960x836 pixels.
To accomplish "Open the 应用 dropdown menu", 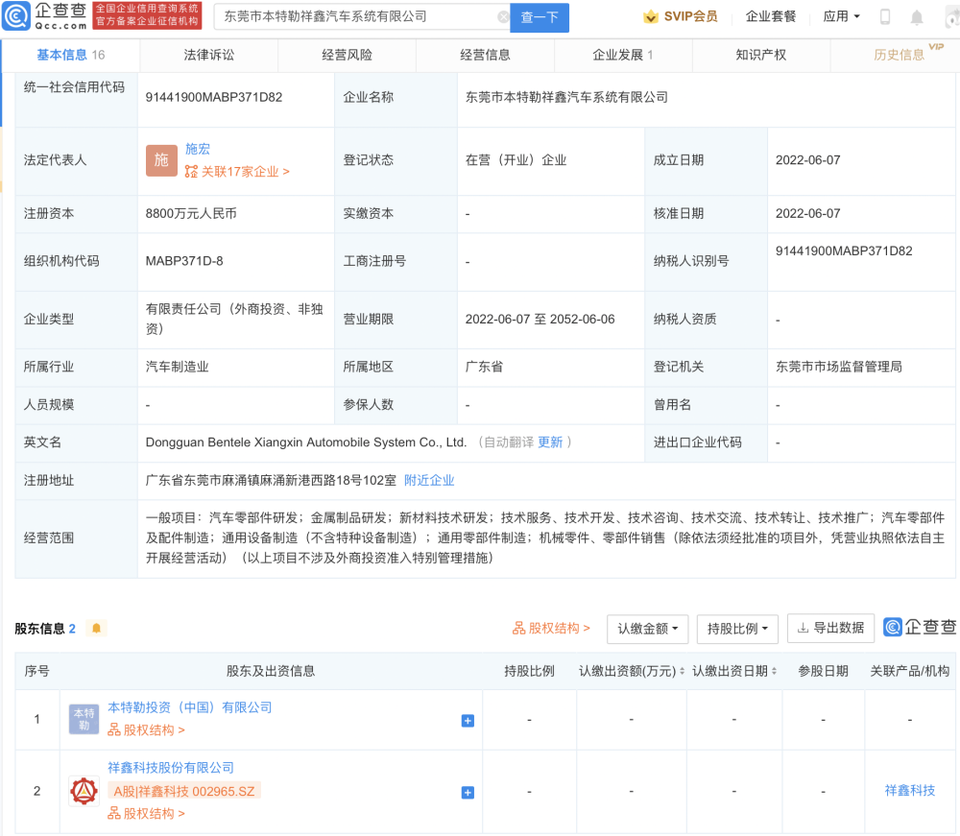I will (841, 16).
